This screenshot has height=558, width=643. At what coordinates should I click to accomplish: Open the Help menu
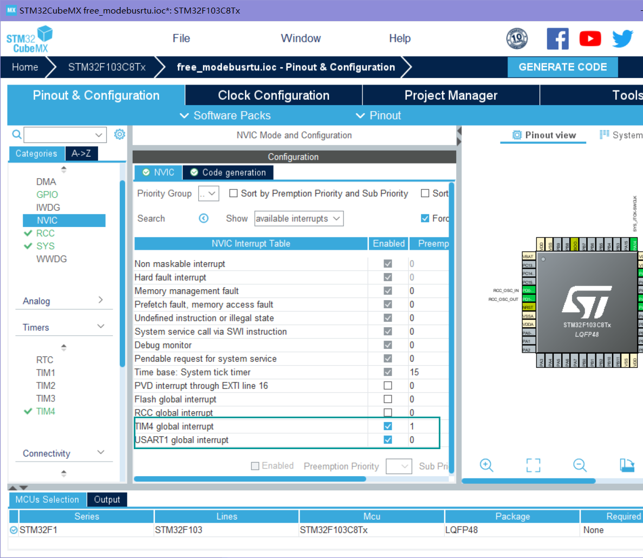pos(400,38)
